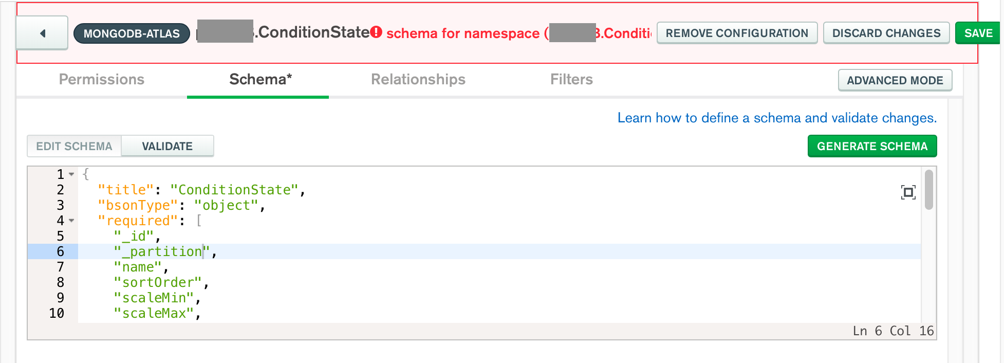Image resolution: width=1004 pixels, height=363 pixels.
Task: Expand editor to fullscreen icon
Action: coord(908,192)
